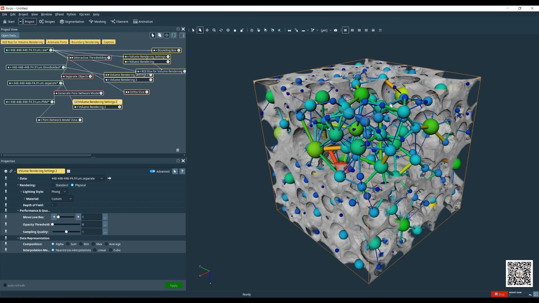Click the rotate view icon
Viewport: 539px width, 303px height.
(x=221, y=30)
